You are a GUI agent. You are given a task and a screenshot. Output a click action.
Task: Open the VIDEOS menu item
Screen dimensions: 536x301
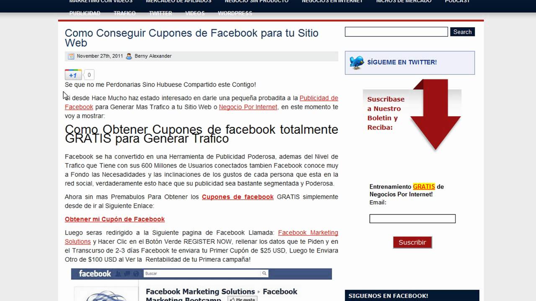coord(195,13)
